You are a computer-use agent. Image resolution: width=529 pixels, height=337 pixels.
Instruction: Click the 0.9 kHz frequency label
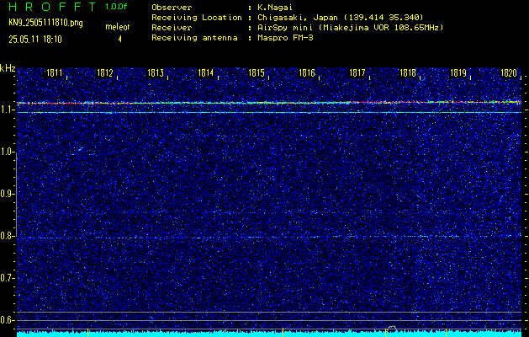pyautogui.click(x=6, y=194)
